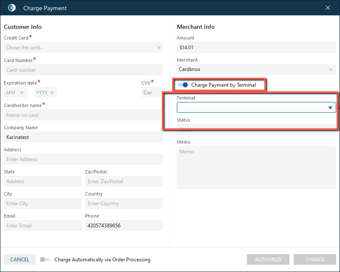Focus the Card number input field
This screenshot has width=340, height=272.
[83, 70]
